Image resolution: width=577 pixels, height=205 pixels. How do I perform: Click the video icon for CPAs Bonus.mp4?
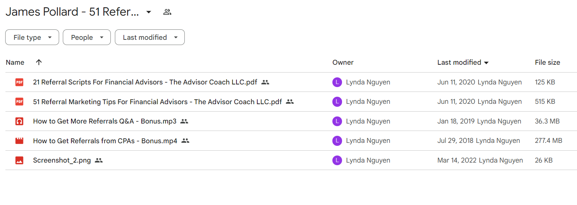pyautogui.click(x=19, y=141)
